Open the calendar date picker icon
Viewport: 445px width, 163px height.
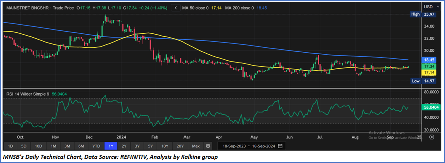(x=280, y=146)
